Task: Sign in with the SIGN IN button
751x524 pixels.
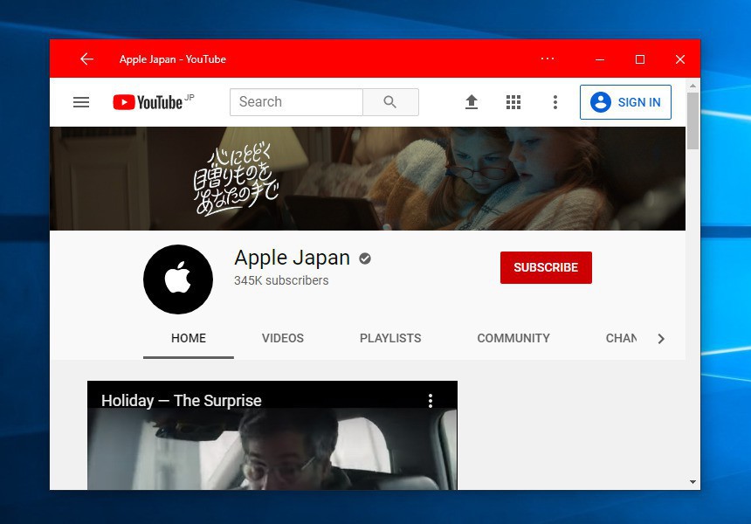Action: (x=625, y=102)
